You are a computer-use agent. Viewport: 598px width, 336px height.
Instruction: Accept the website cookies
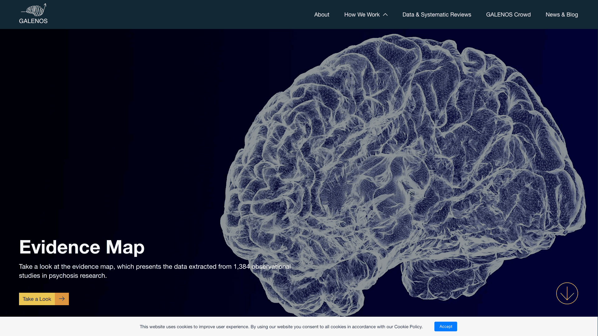pos(446,326)
